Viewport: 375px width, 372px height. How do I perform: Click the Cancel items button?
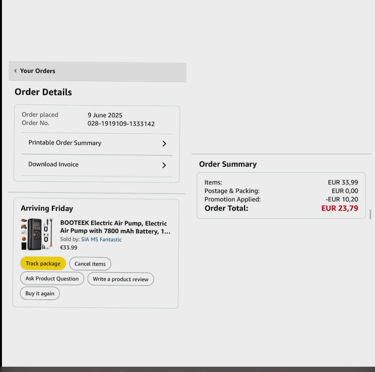[x=90, y=264]
